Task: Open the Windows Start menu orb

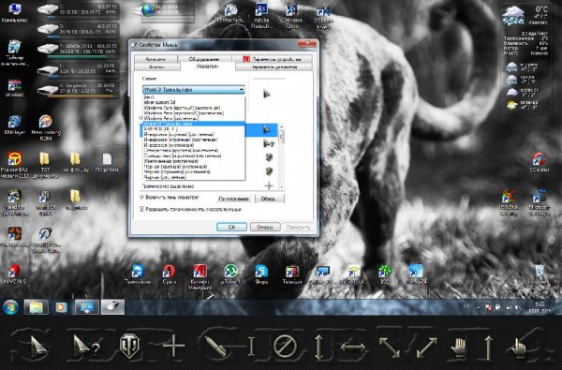Action: [10, 307]
